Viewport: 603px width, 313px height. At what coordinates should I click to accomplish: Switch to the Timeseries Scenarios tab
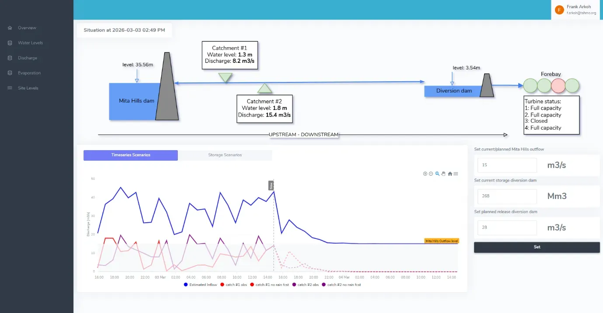coord(131,155)
